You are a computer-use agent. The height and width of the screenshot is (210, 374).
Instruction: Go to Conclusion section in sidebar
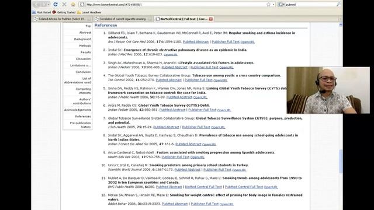[83, 72]
